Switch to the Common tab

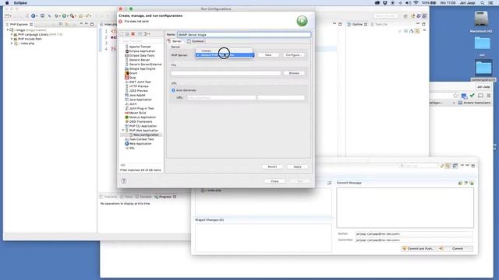coord(196,41)
